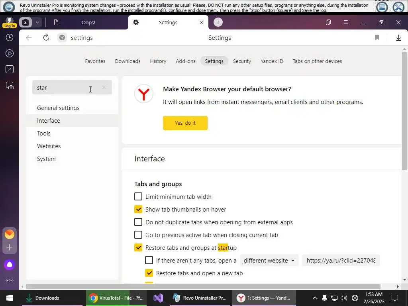Image resolution: width=408 pixels, height=306 pixels.
Task: Select the Settings section pill
Action: tap(214, 61)
